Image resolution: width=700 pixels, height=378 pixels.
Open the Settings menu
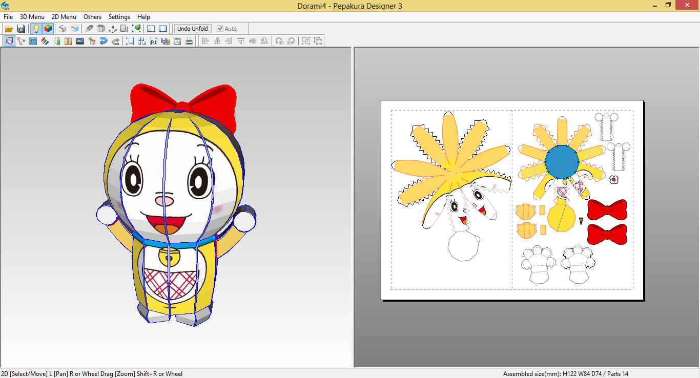(x=119, y=17)
